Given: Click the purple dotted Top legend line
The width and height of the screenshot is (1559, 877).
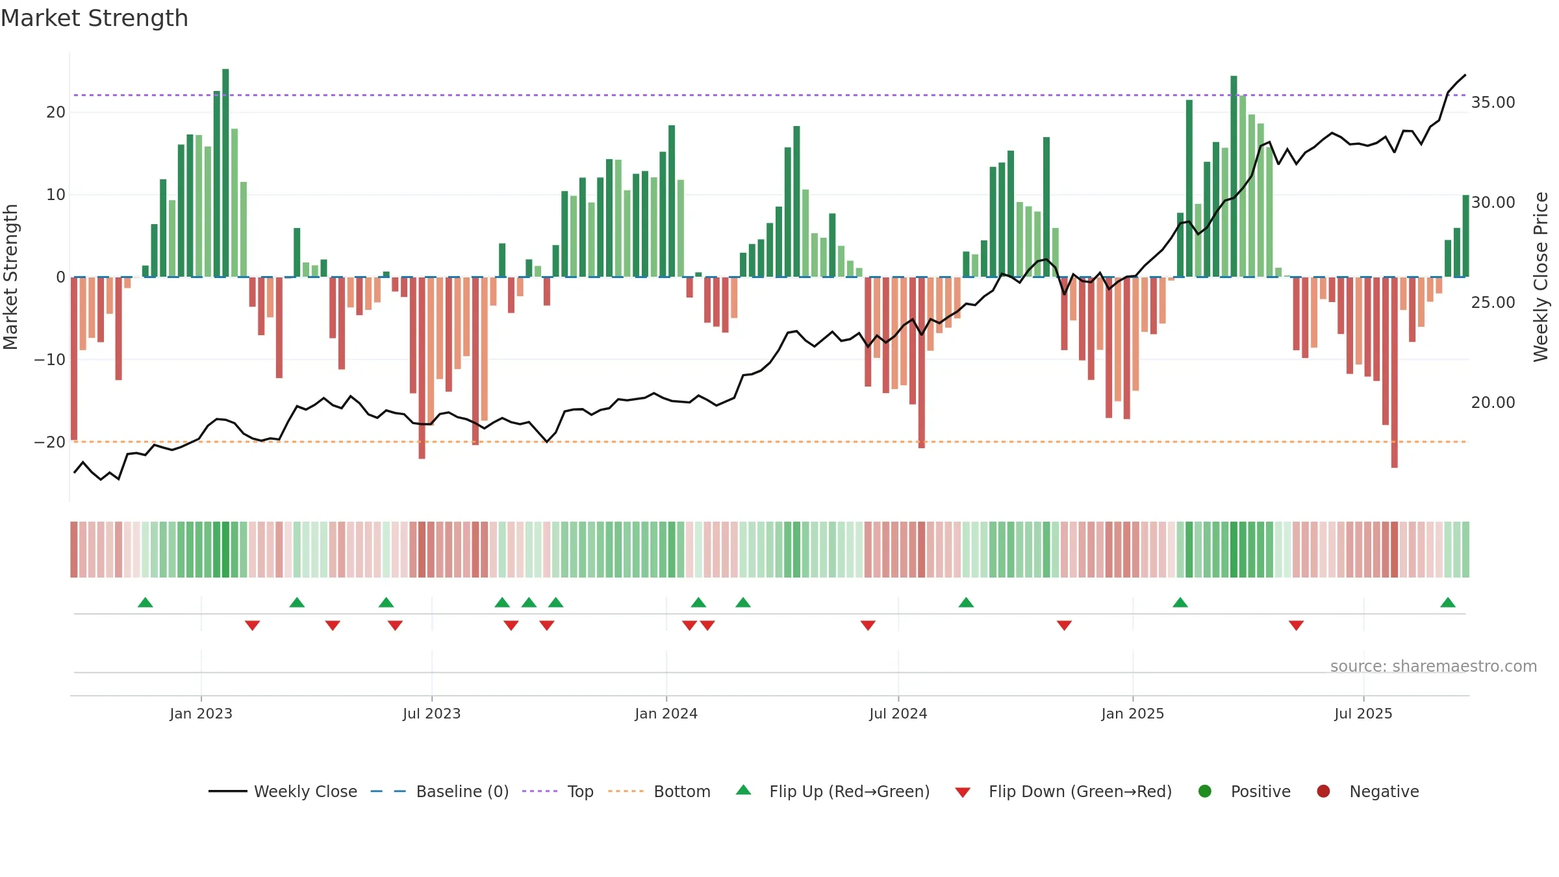Looking at the screenshot, I should (540, 791).
